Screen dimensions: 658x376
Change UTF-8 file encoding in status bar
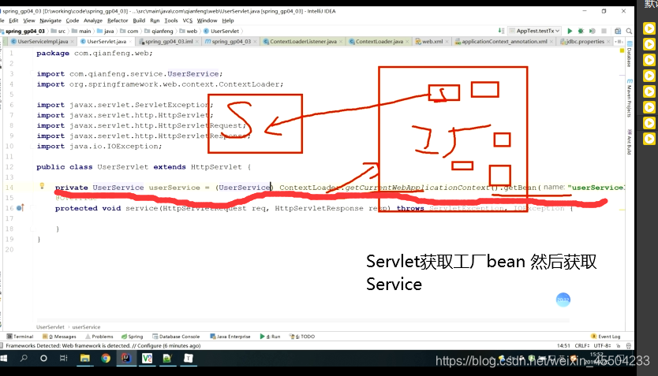602,346
